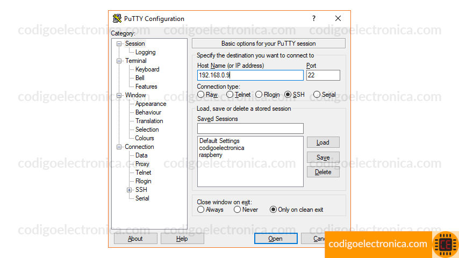The image size is (459, 258).
Task: Open the Telnet category in the tree
Action: coord(143,173)
